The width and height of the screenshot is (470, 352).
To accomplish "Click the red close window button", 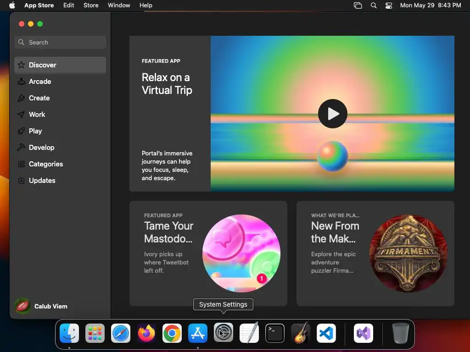I will (x=21, y=24).
